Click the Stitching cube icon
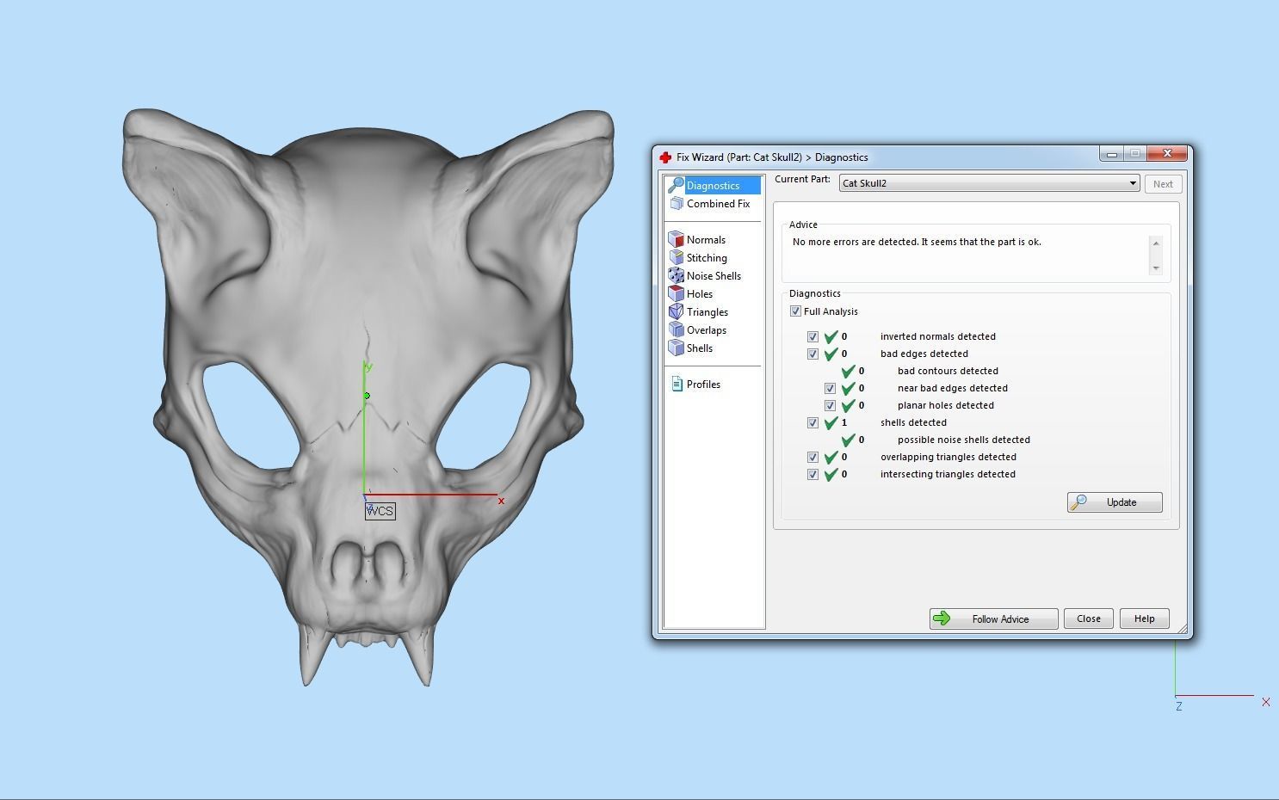 pos(677,257)
